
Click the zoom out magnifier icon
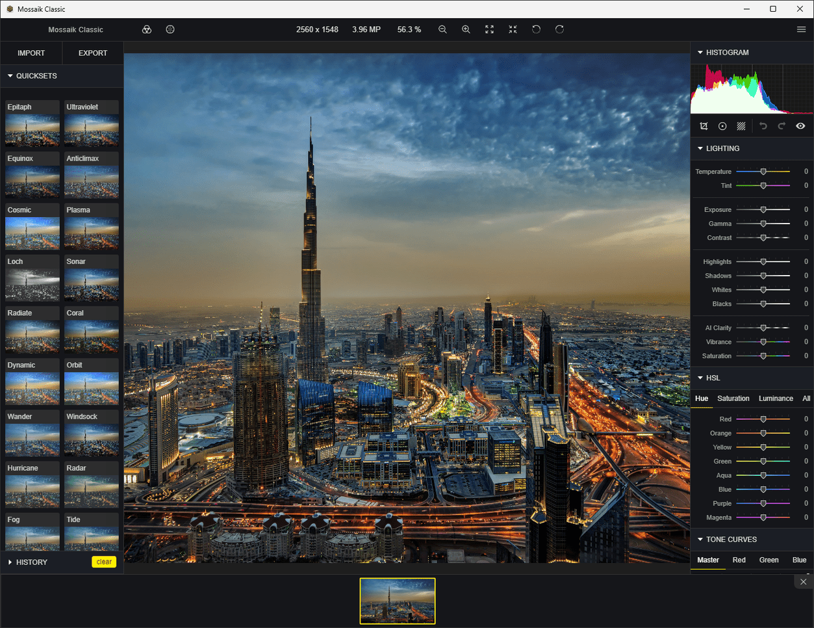pos(442,29)
